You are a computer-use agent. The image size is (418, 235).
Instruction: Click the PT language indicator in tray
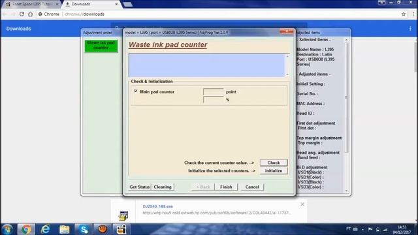click(348, 229)
